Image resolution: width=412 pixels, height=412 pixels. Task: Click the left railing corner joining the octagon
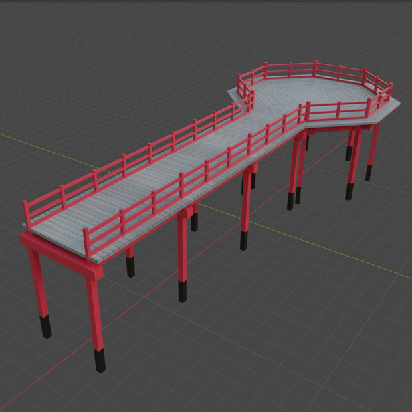(251, 101)
